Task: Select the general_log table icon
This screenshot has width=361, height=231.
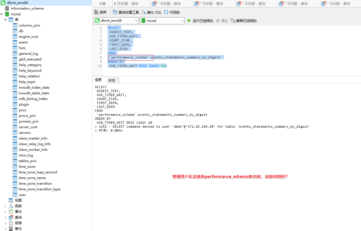Action: coord(15,54)
